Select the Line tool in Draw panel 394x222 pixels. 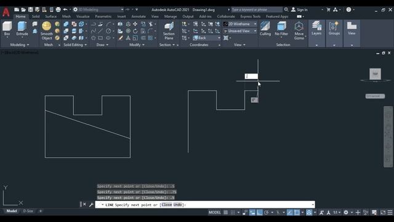(100, 31)
